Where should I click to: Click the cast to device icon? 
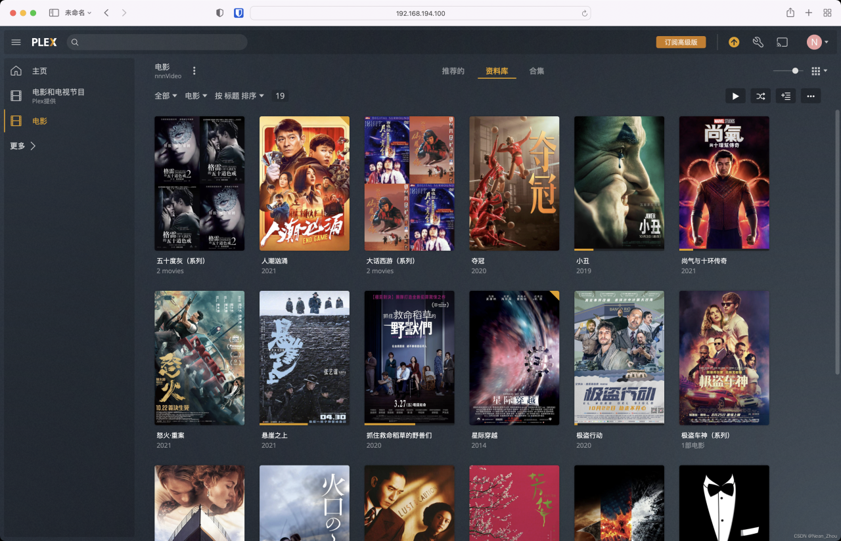coord(782,42)
